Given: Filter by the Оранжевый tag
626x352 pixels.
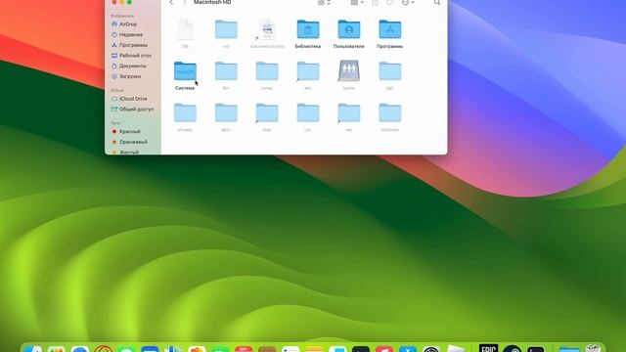Looking at the screenshot, I should pyautogui.click(x=133, y=142).
